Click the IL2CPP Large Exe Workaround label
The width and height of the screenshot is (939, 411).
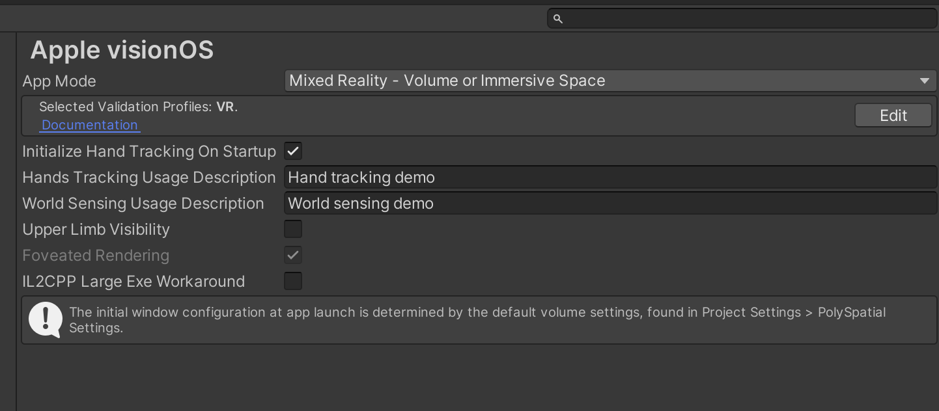click(133, 282)
